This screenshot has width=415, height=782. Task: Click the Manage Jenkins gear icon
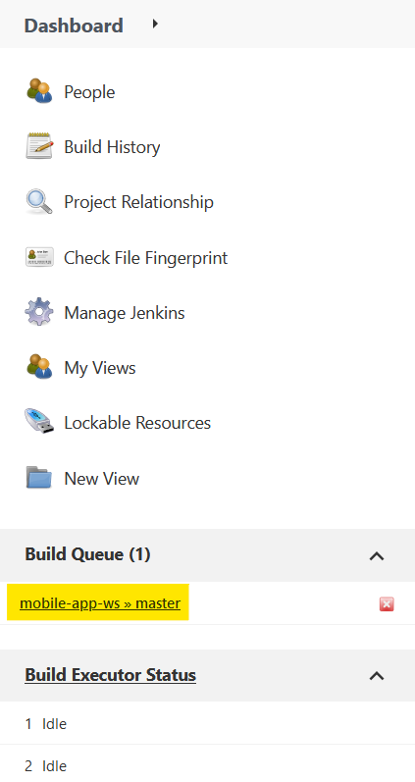tap(39, 312)
